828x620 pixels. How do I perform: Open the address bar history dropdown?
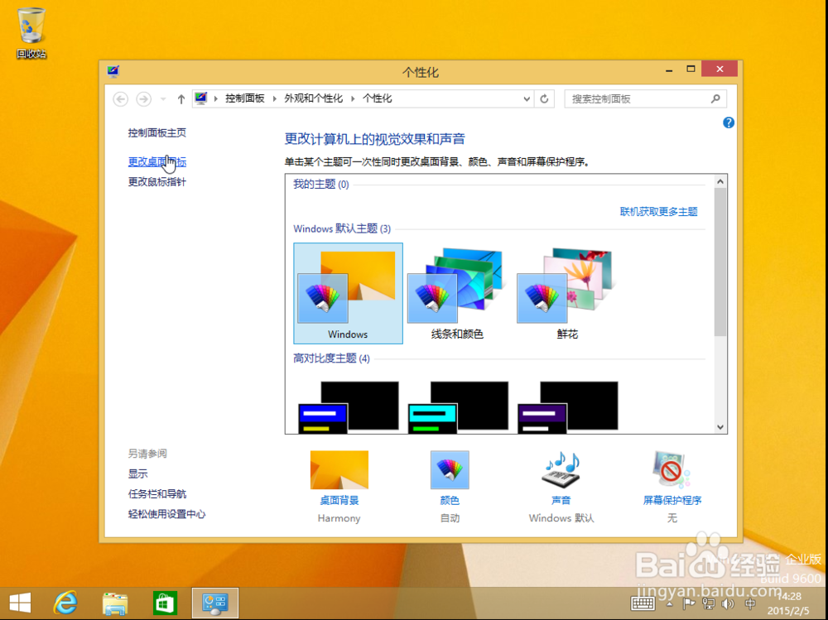tap(527, 99)
